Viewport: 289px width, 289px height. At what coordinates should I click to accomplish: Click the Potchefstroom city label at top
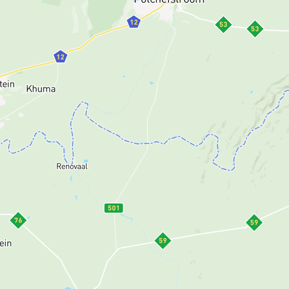click(170, 2)
